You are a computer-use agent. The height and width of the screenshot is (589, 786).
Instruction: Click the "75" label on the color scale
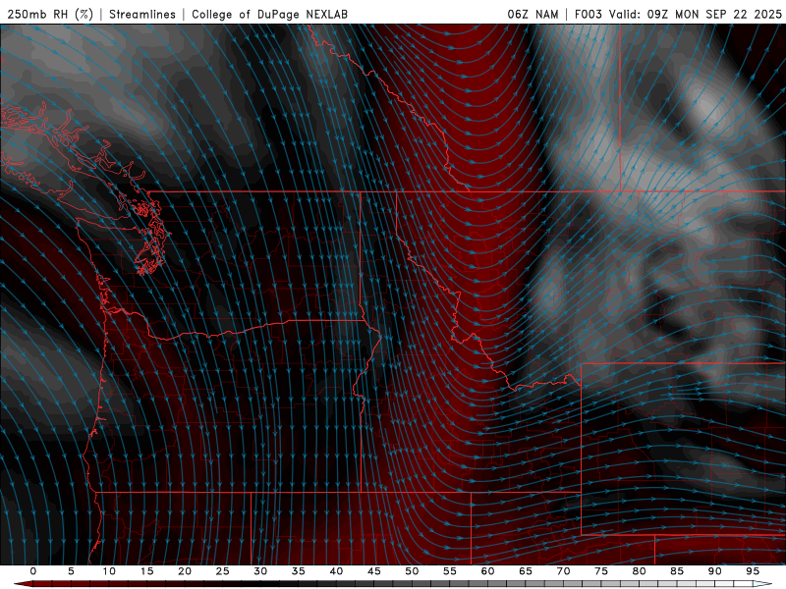601,571
